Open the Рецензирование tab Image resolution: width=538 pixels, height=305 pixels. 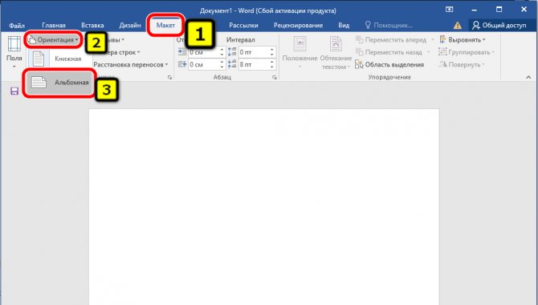point(298,25)
